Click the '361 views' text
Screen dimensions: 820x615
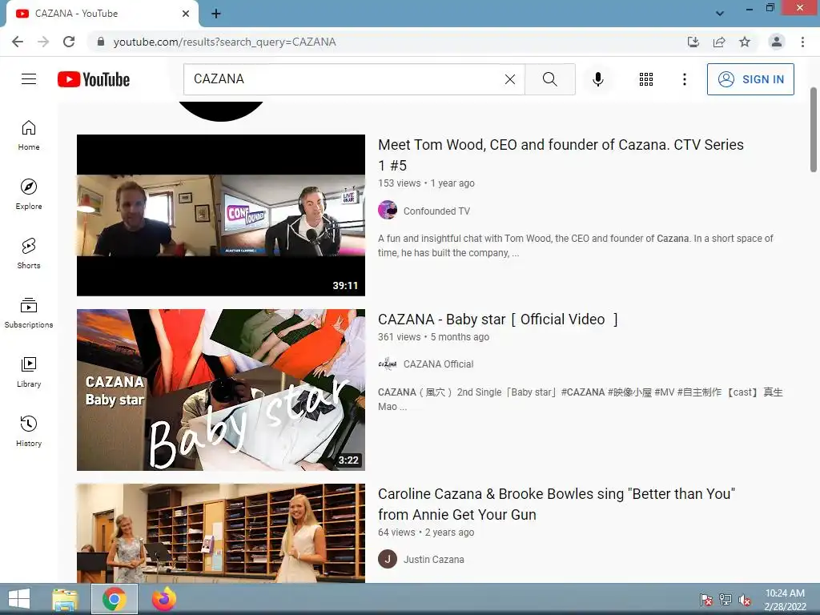tap(400, 337)
